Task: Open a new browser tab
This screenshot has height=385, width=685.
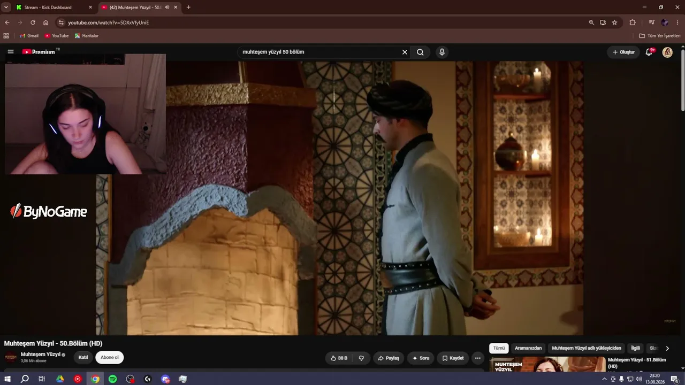Action: coord(188,7)
